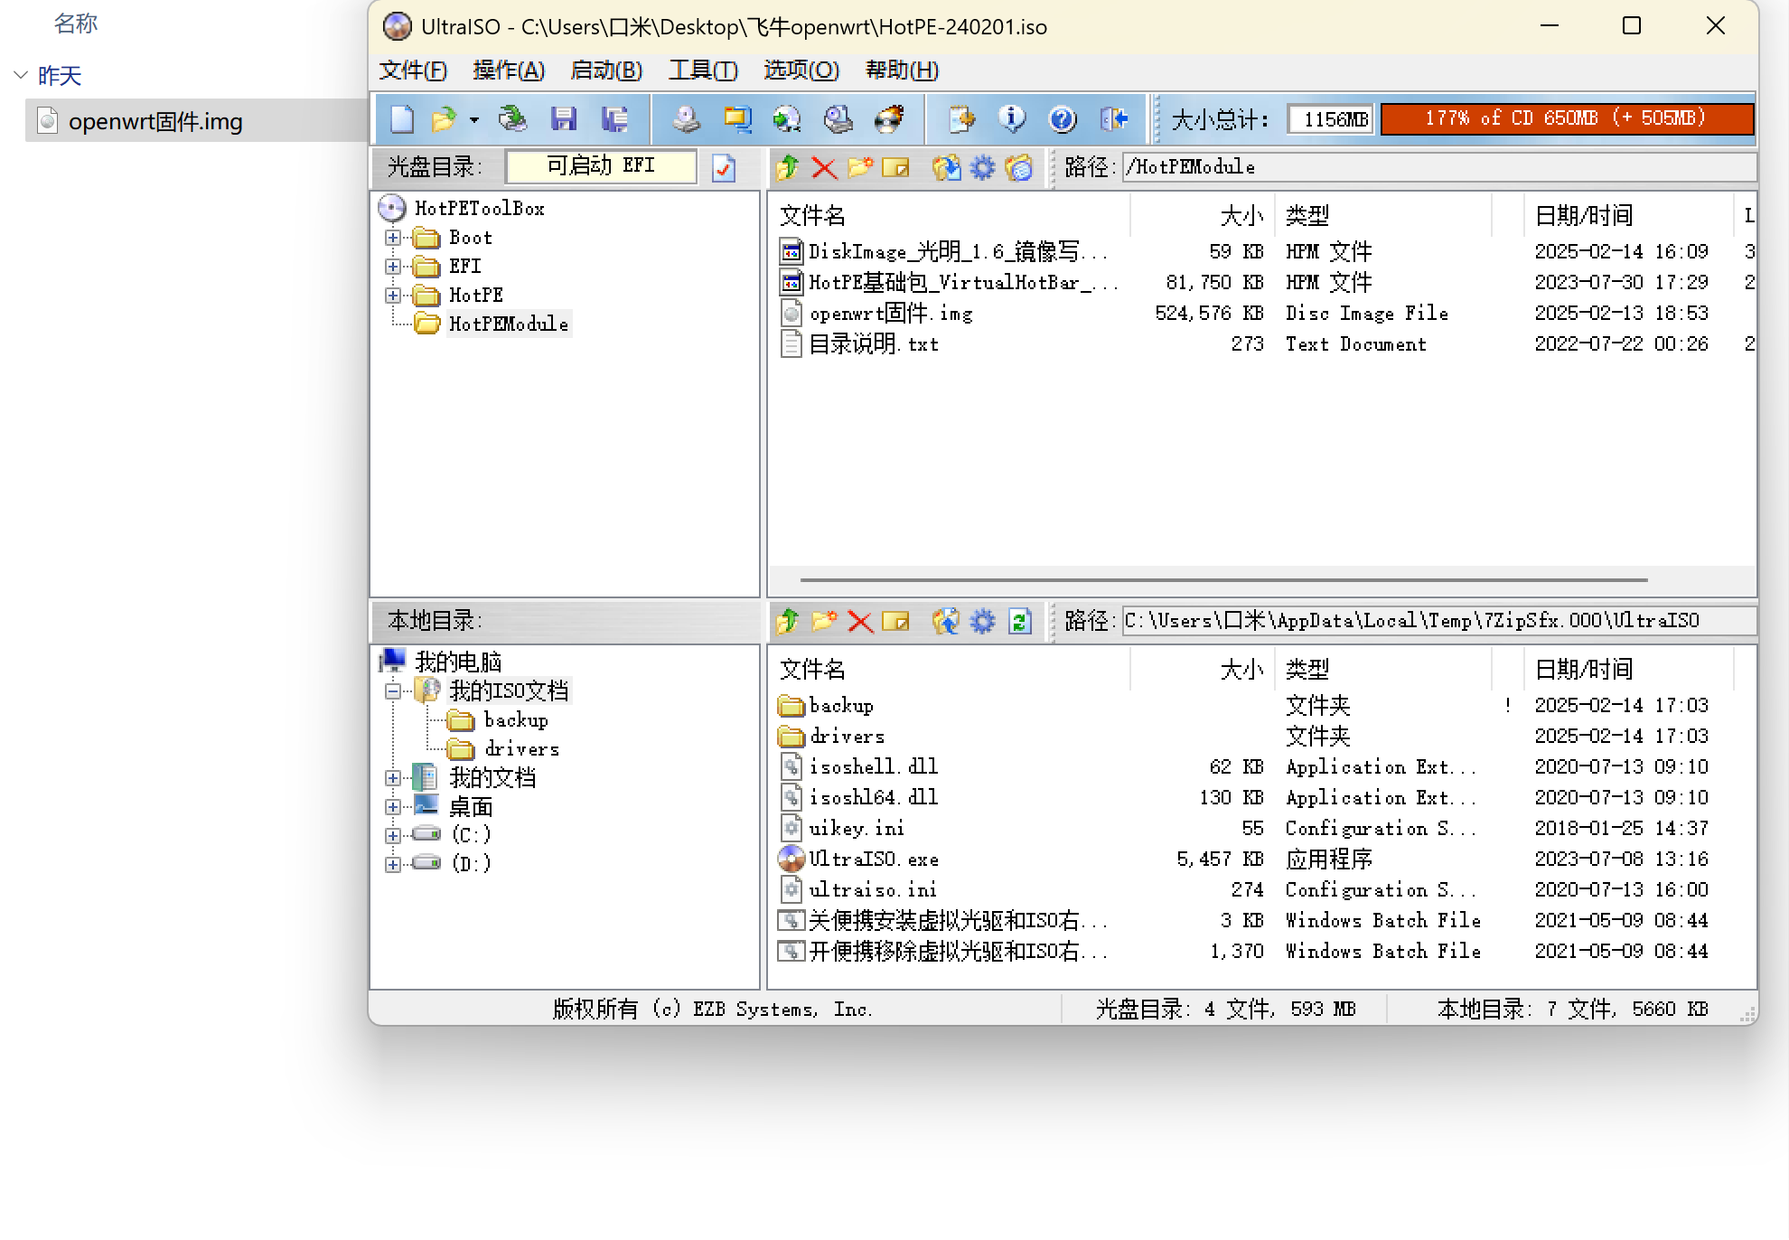
Task: Click Extract files icon in disc pane toolbar
Action: tap(946, 167)
